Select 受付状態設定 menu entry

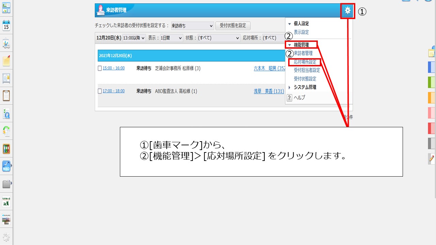tap(305, 79)
